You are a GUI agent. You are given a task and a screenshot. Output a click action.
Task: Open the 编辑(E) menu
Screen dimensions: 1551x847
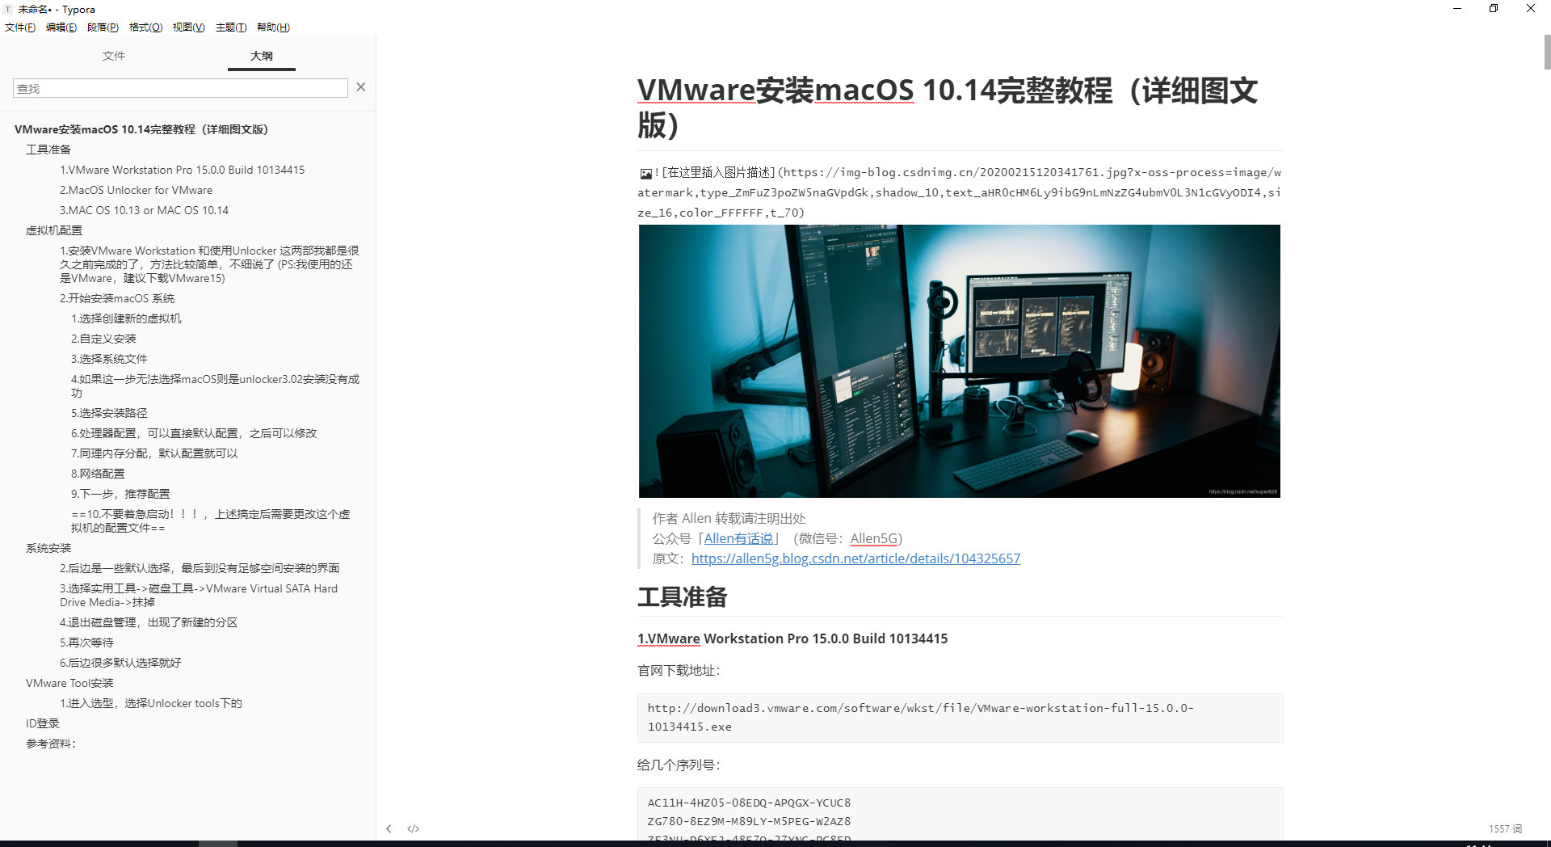(x=61, y=27)
